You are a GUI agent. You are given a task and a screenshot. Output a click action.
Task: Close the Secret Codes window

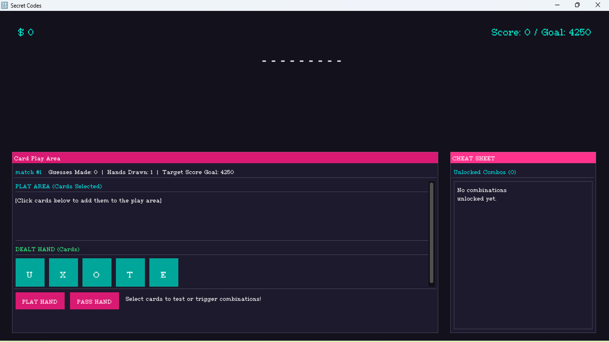coord(598,5)
